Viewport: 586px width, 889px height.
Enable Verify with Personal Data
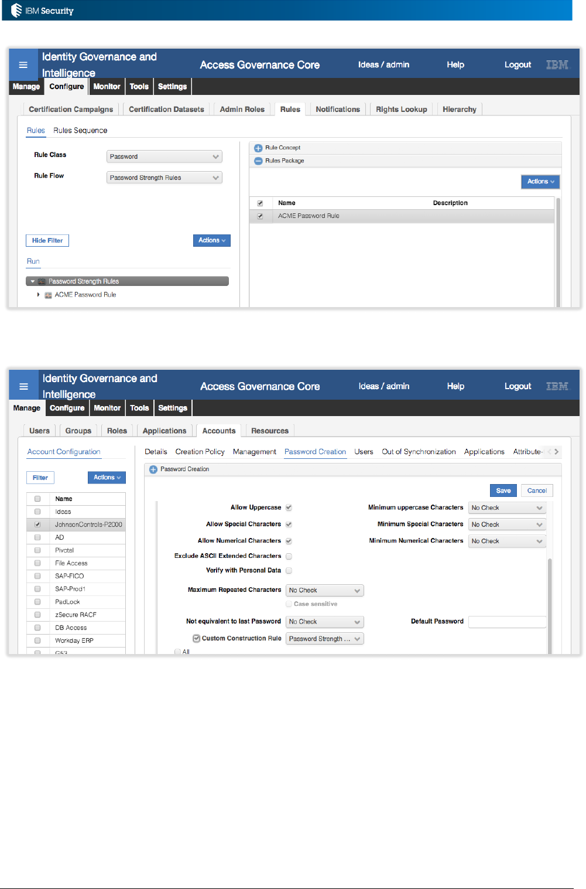(289, 570)
